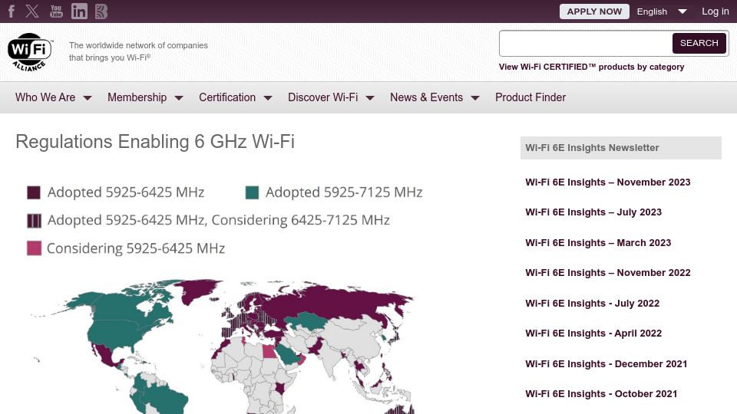Screen dimensions: 737x414
Task: Open Wi-Fi 6E Insights – November 2023
Action: click(x=608, y=182)
